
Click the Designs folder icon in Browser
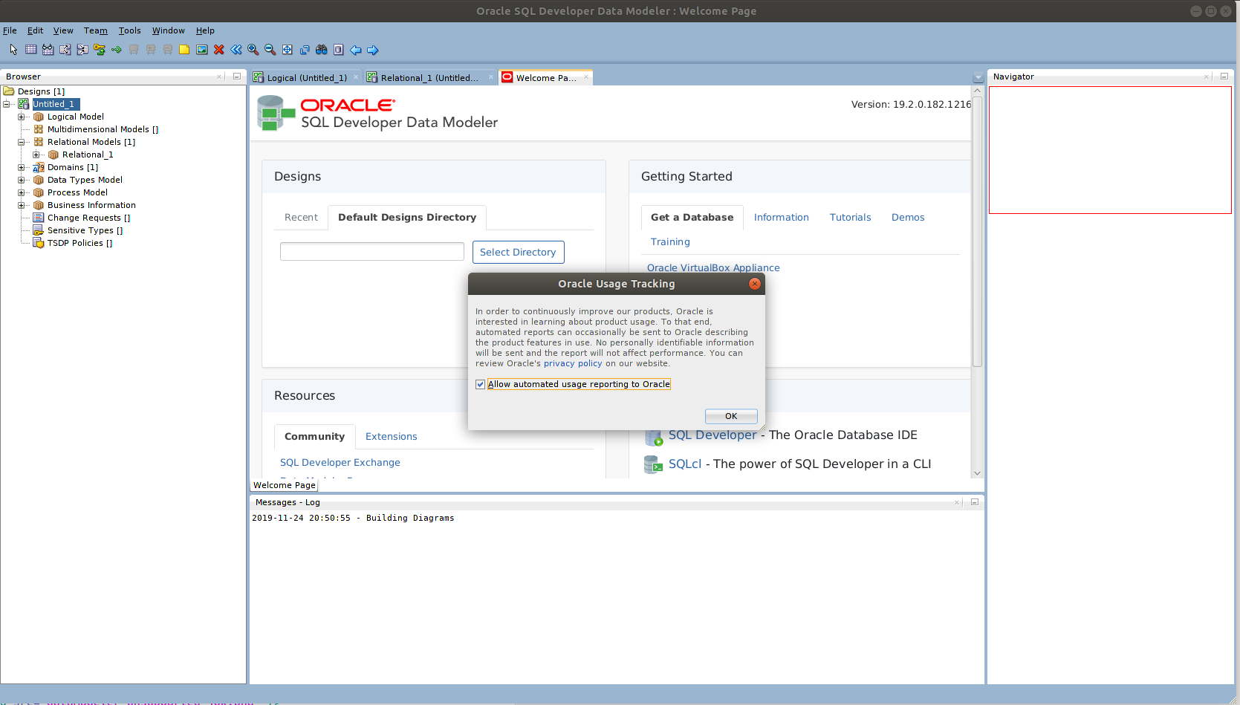pyautogui.click(x=9, y=91)
